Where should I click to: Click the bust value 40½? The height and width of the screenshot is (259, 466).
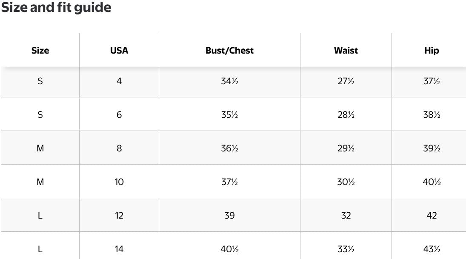[229, 249]
